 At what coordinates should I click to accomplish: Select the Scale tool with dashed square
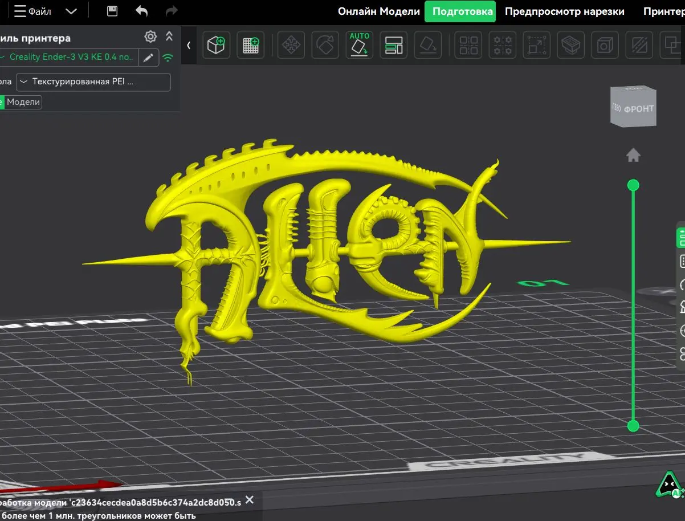(x=536, y=45)
